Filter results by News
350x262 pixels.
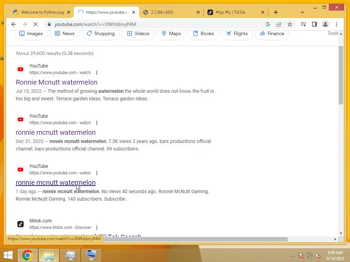[65, 34]
